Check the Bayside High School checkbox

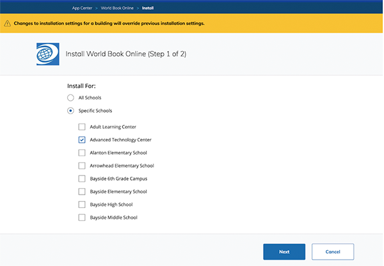82,205
